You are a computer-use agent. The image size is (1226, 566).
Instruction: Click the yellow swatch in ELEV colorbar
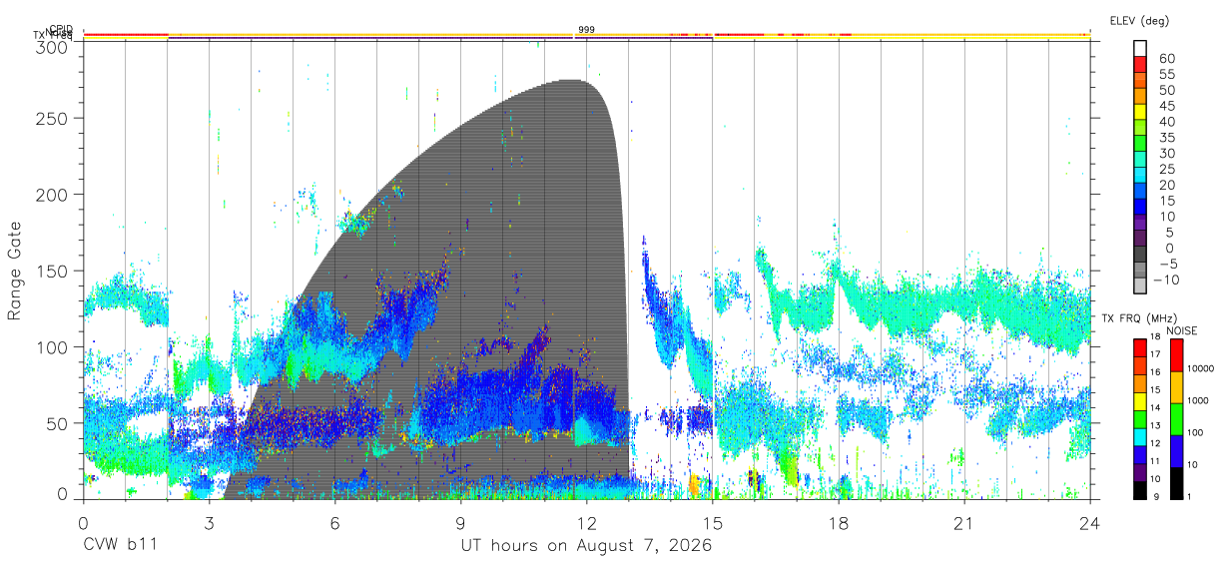click(1141, 111)
